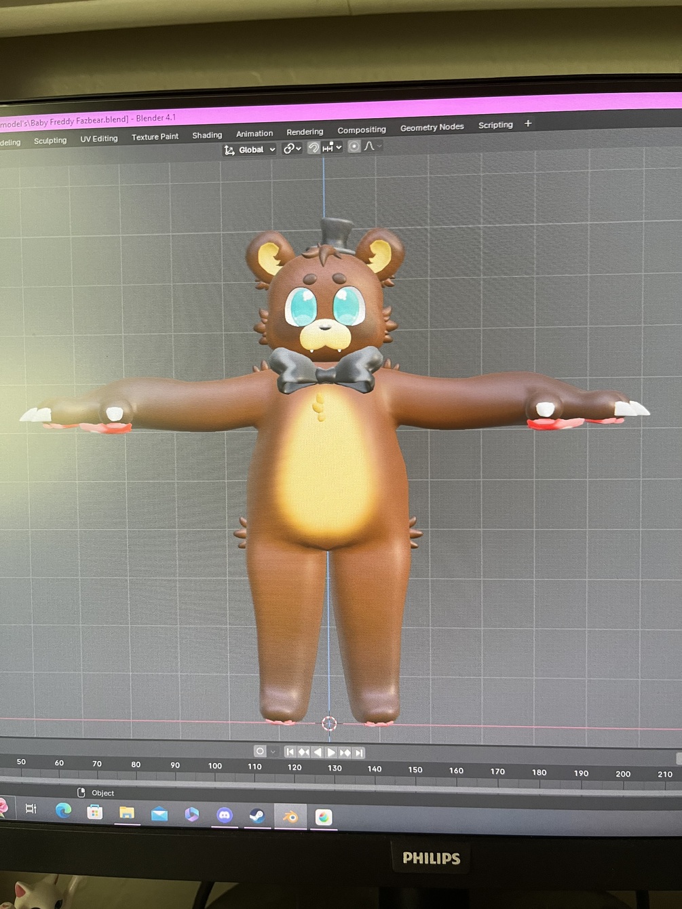Jump to the timeline end frame
682x909 pixels.
click(359, 752)
